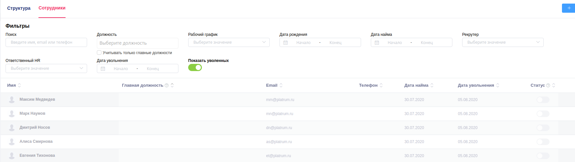Click email dn@platrum.ru

pyautogui.click(x=279, y=128)
